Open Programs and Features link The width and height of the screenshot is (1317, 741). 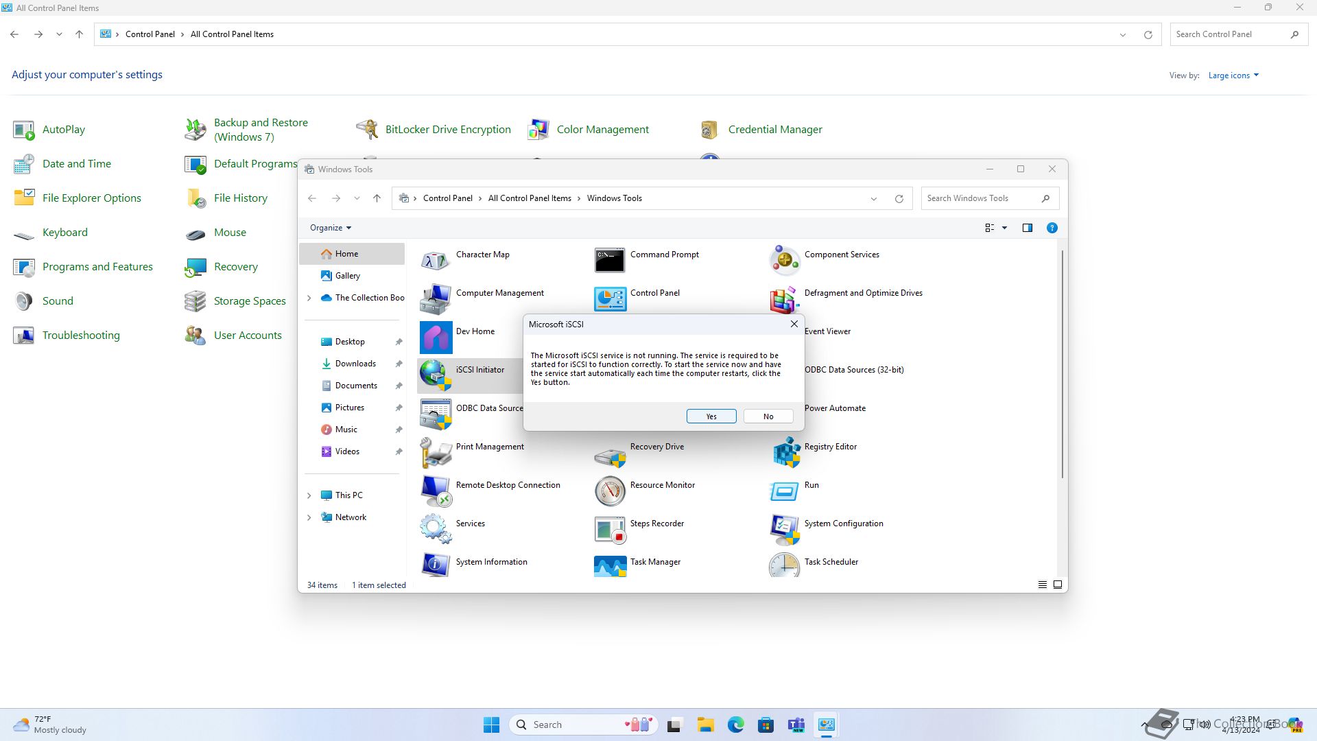coord(97,266)
